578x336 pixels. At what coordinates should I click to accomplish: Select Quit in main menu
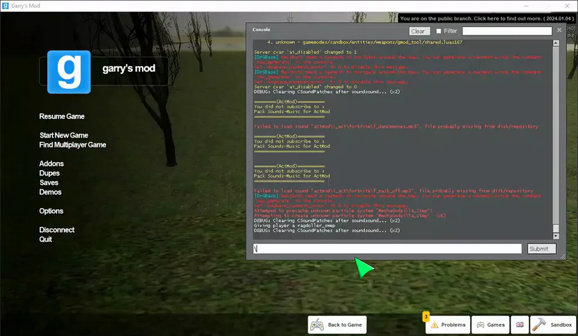click(x=46, y=240)
